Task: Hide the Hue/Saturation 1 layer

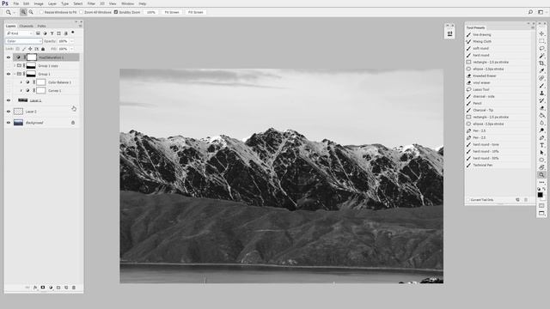Action: click(9, 58)
